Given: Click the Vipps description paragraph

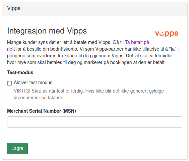Looking at the screenshot, I should 93,52.
